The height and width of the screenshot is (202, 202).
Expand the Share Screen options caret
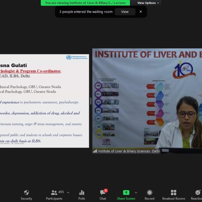136,193
